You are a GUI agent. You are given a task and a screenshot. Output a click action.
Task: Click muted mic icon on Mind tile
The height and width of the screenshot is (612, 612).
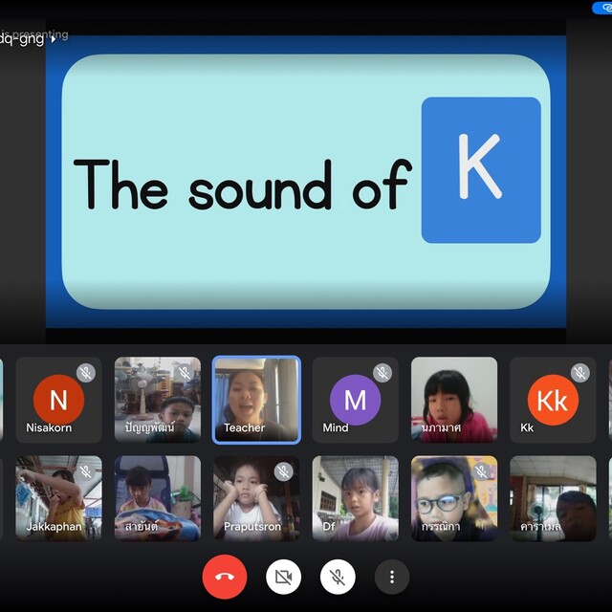(x=382, y=373)
